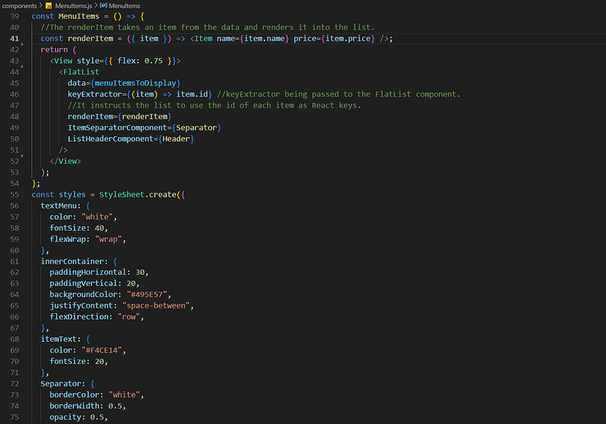Click menuItemsToDisplay in the data prop
Image resolution: width=606 pixels, height=424 pixels.
coord(135,83)
